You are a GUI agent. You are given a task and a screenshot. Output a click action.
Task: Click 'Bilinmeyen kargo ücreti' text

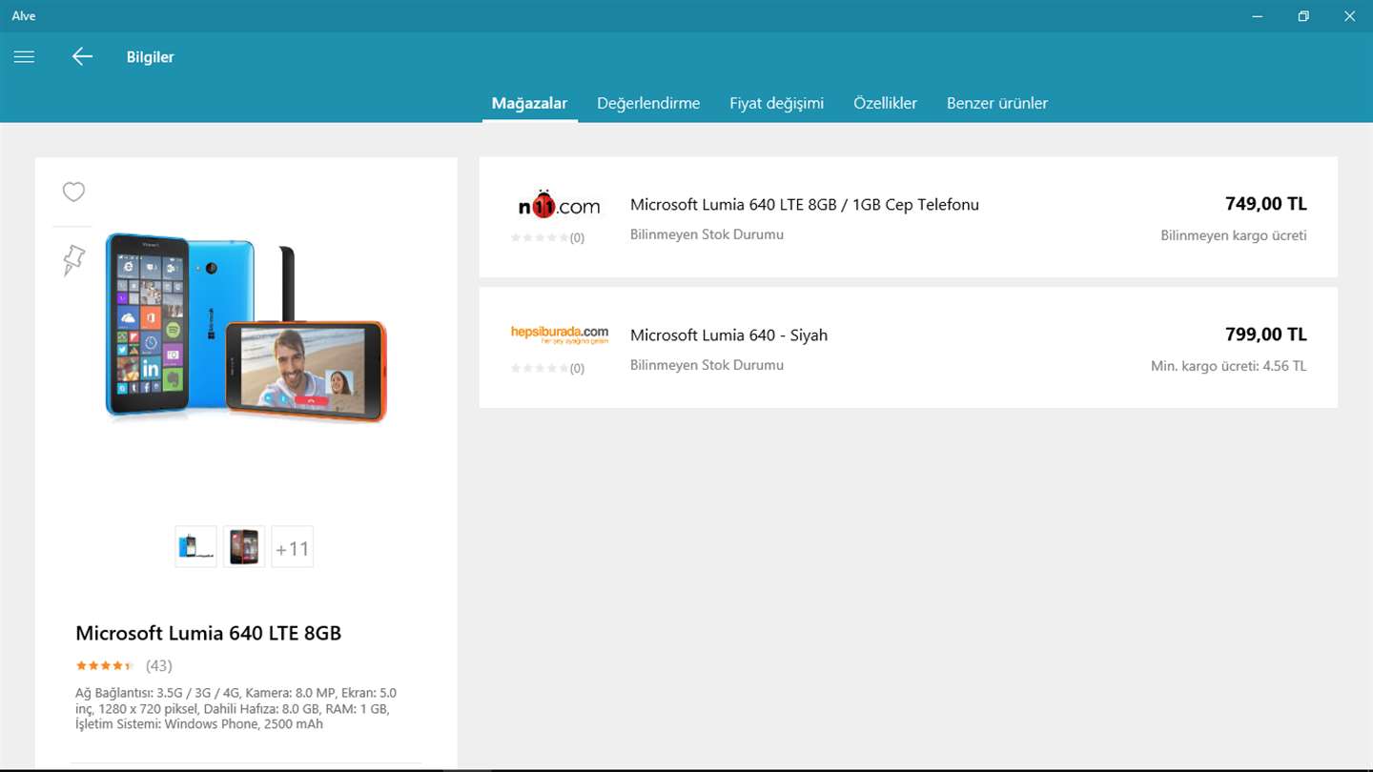pyautogui.click(x=1233, y=235)
